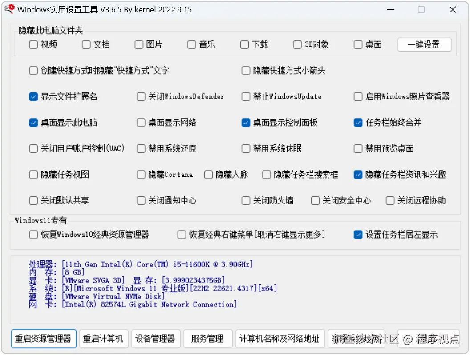The height and width of the screenshot is (355, 470).
Task: Check the 图片 folder hide checkbox
Action: [x=139, y=45]
